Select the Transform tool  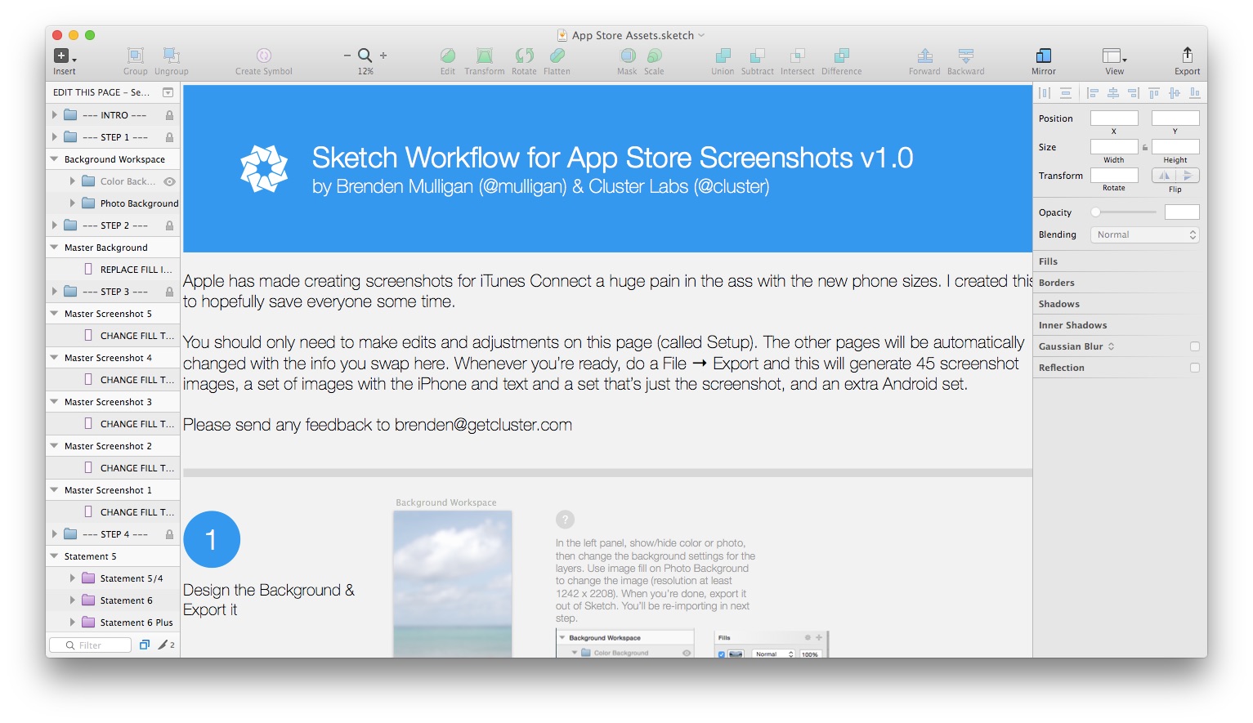485,56
